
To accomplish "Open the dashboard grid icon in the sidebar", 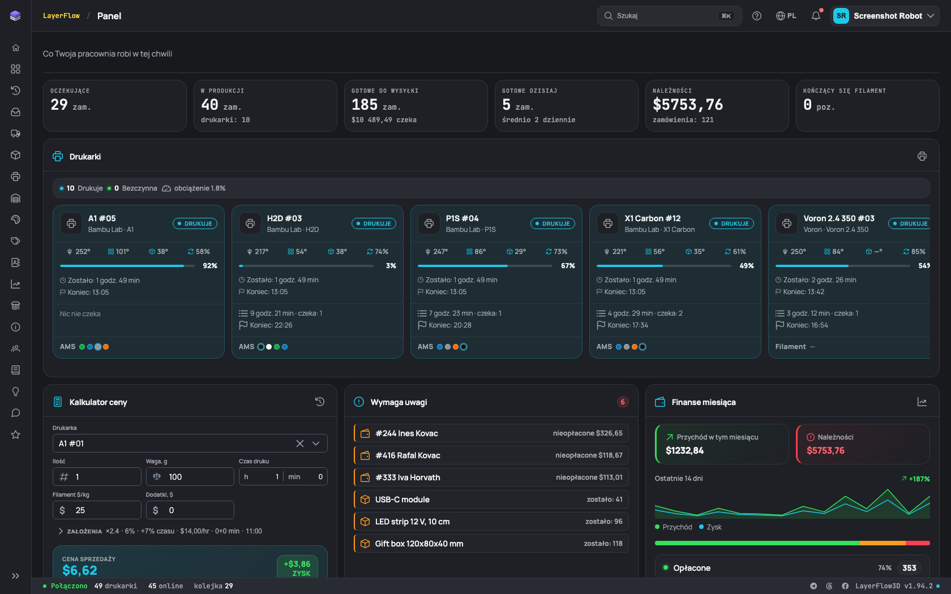I will 16,69.
